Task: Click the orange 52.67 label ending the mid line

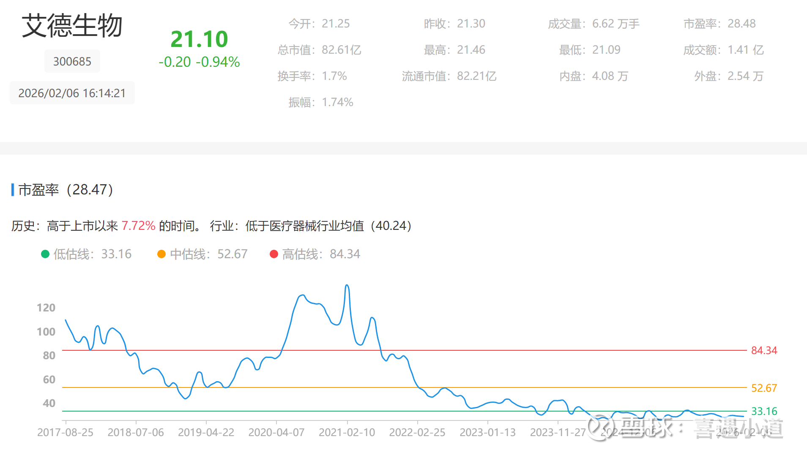Action: coord(764,388)
